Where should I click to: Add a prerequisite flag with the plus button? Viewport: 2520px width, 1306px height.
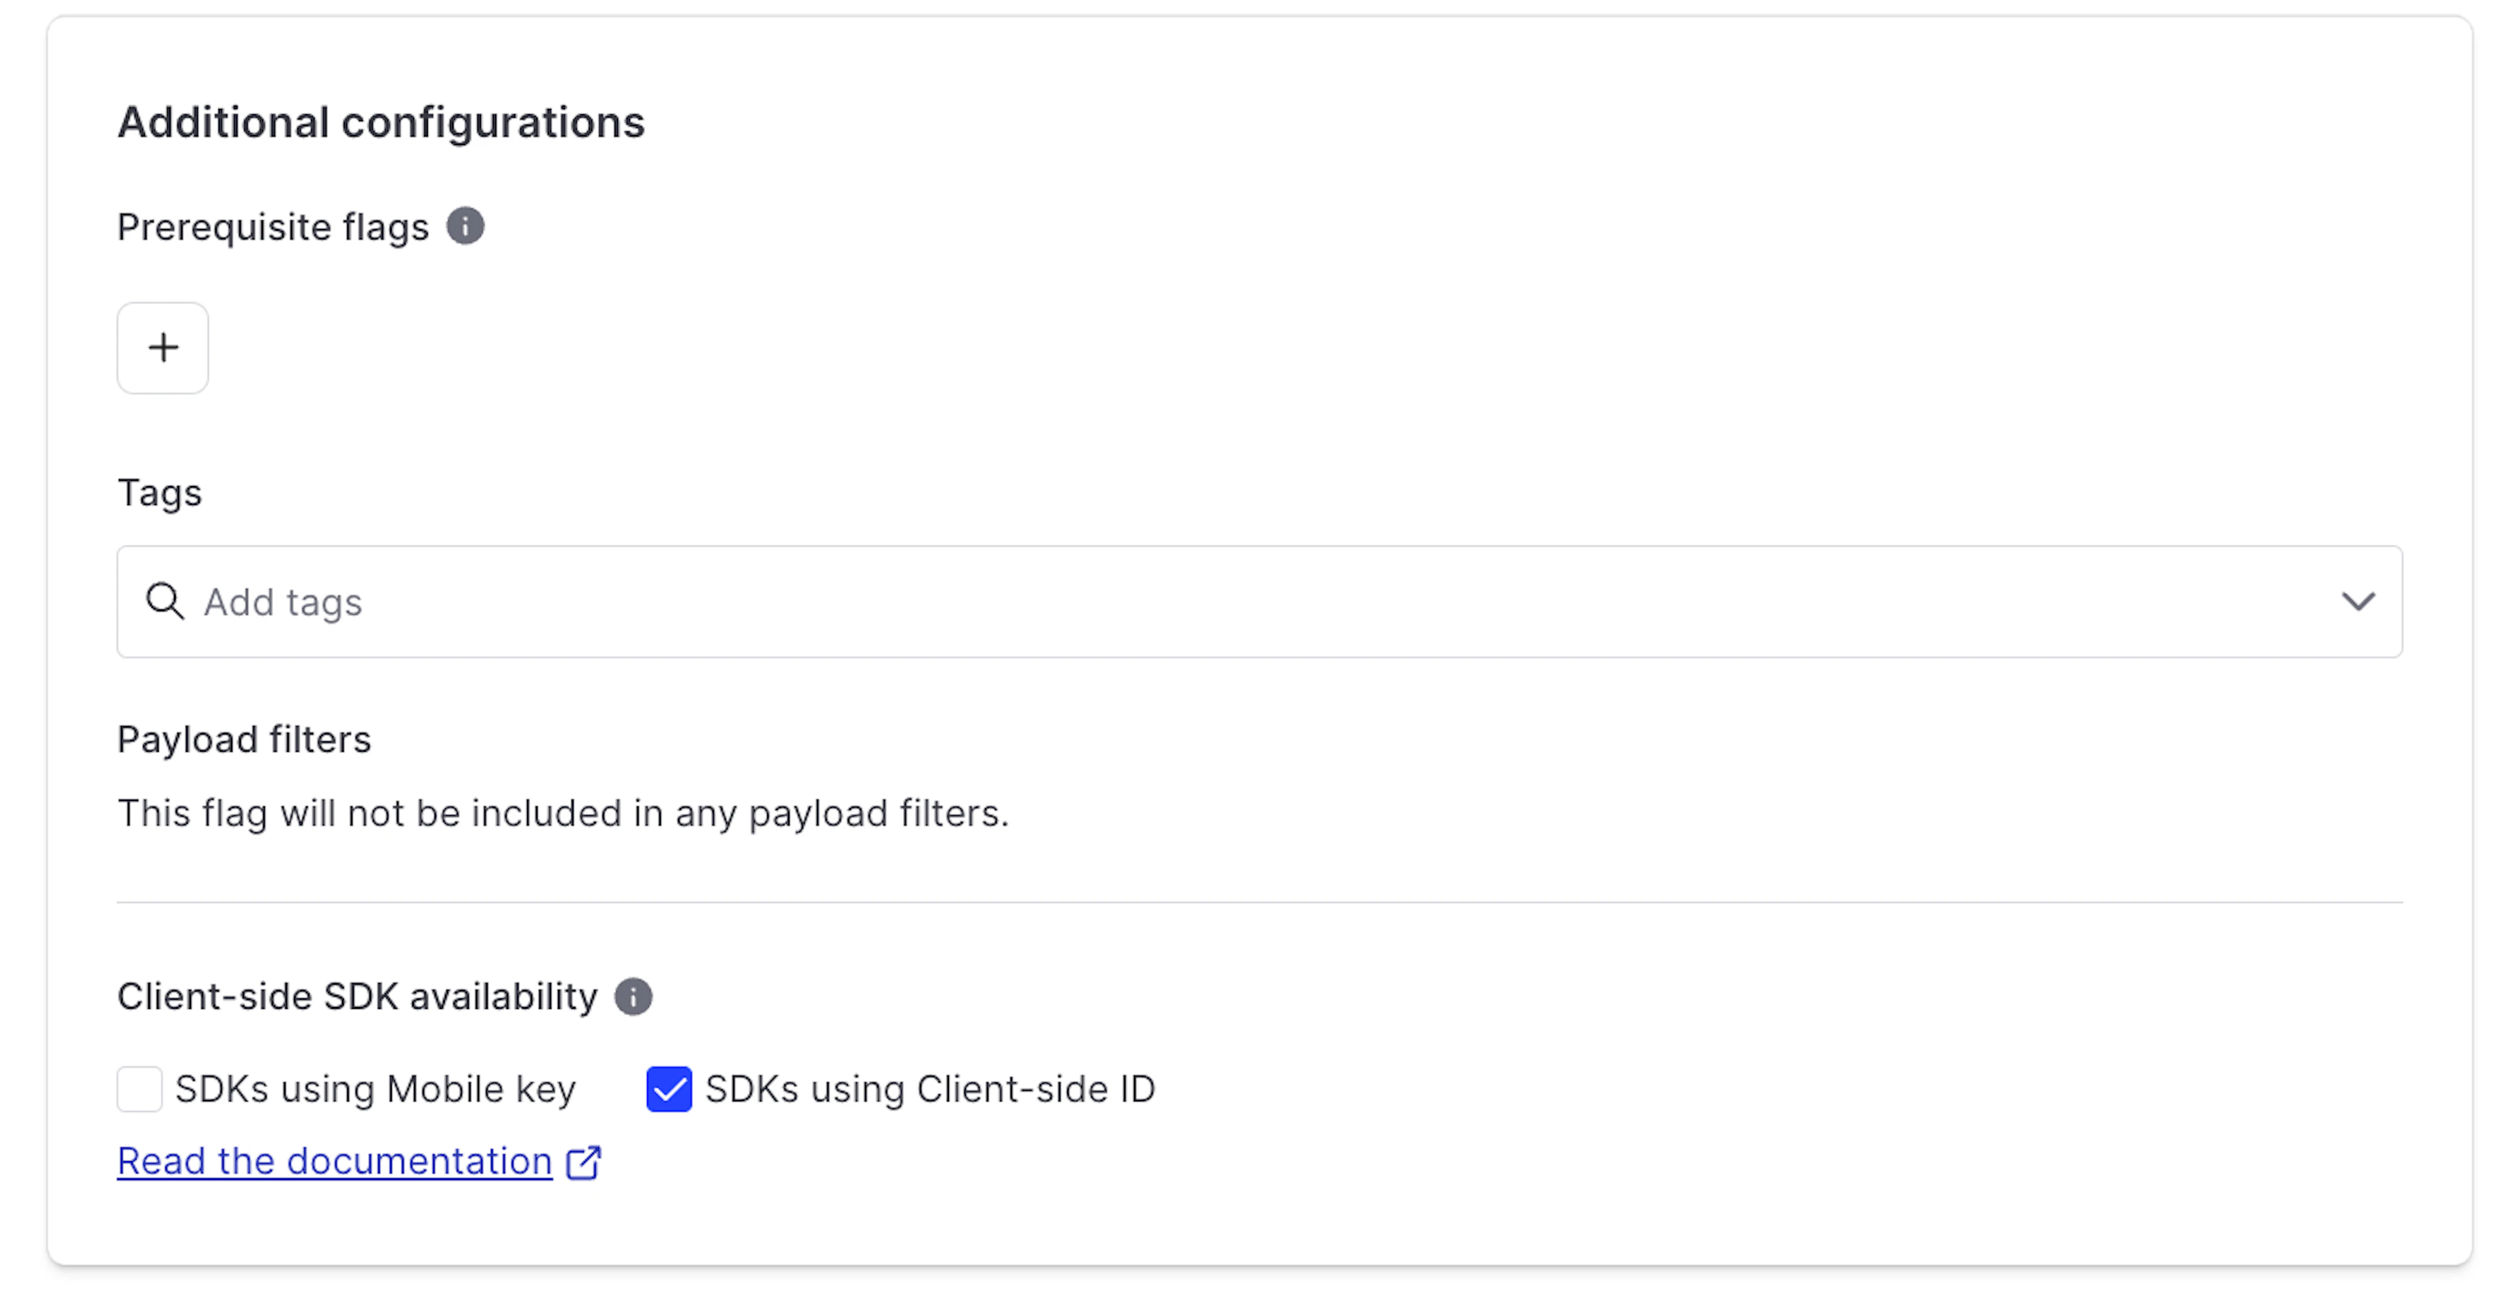(163, 348)
